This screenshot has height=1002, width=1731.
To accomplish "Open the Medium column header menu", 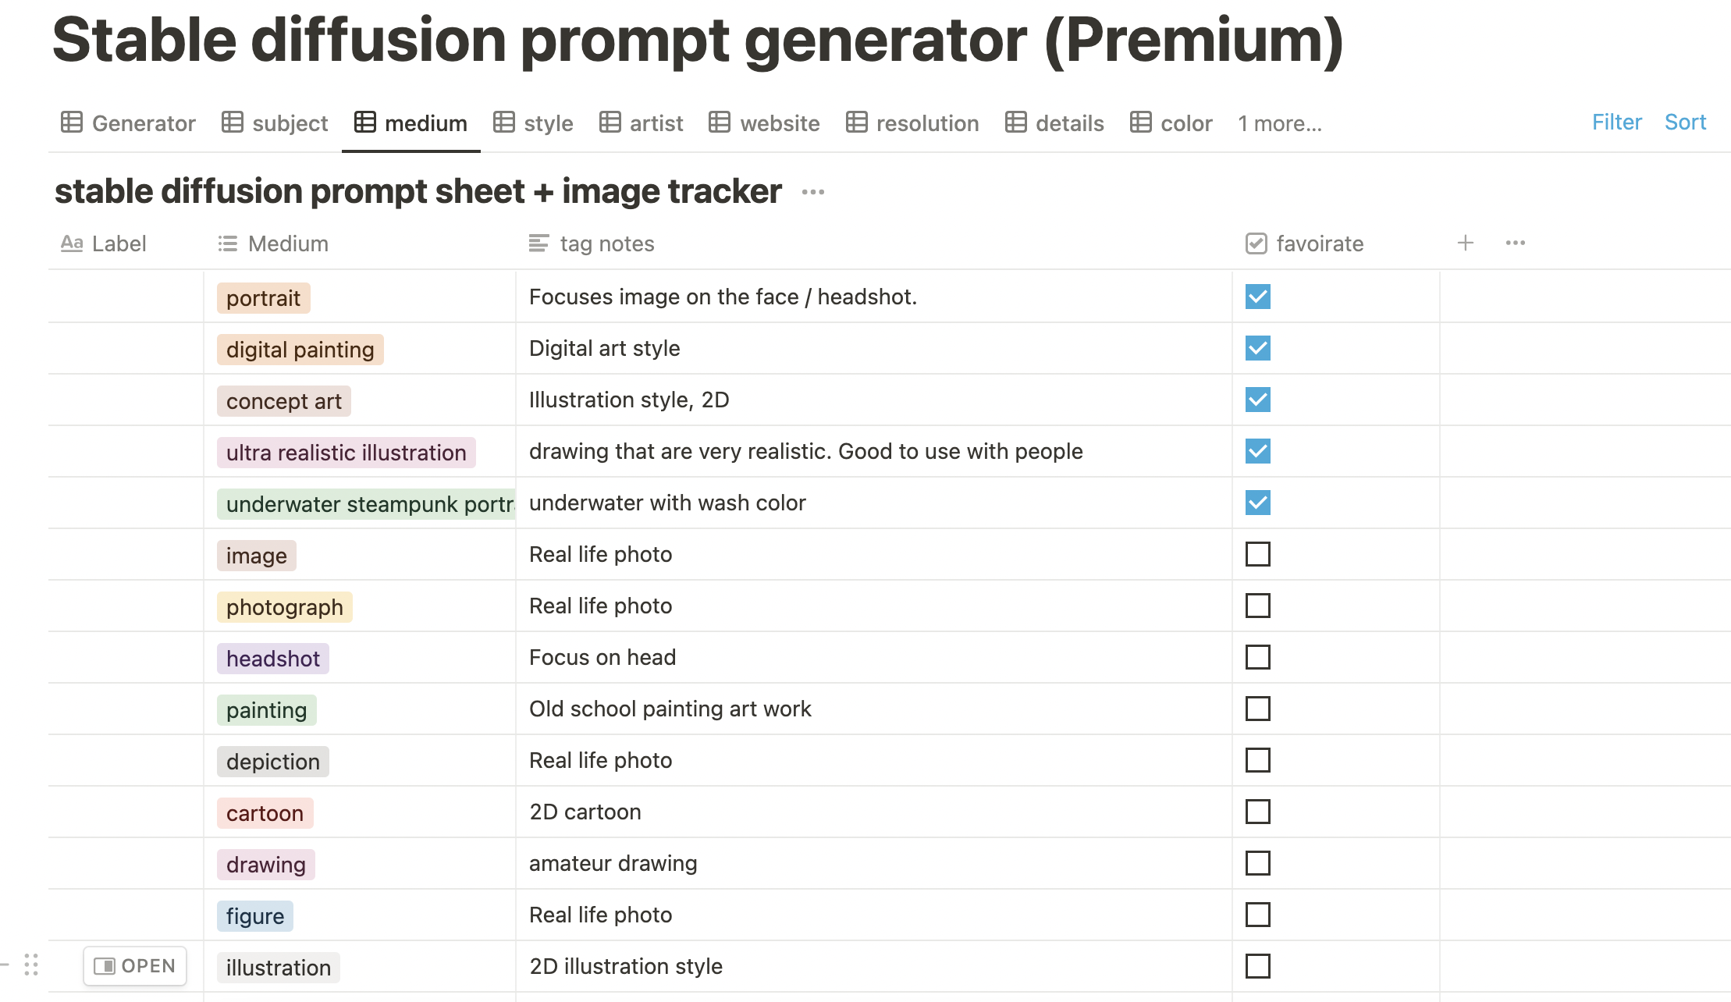I will (287, 243).
